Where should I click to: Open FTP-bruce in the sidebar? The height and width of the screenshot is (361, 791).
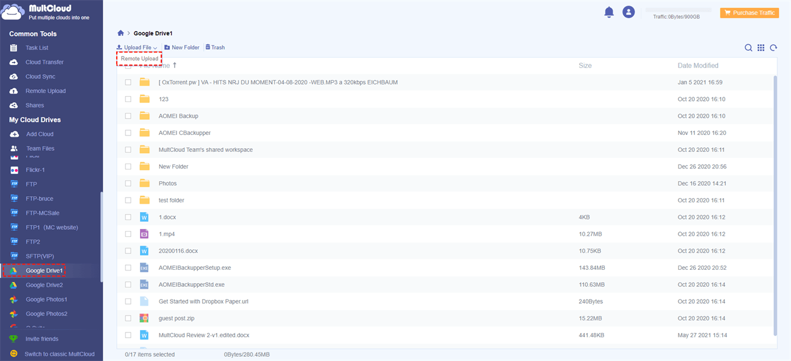point(39,199)
